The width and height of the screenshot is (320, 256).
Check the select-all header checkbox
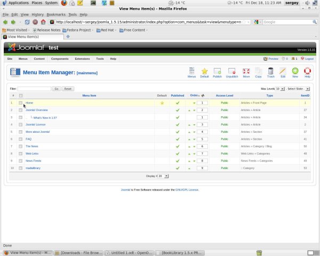[21, 95]
